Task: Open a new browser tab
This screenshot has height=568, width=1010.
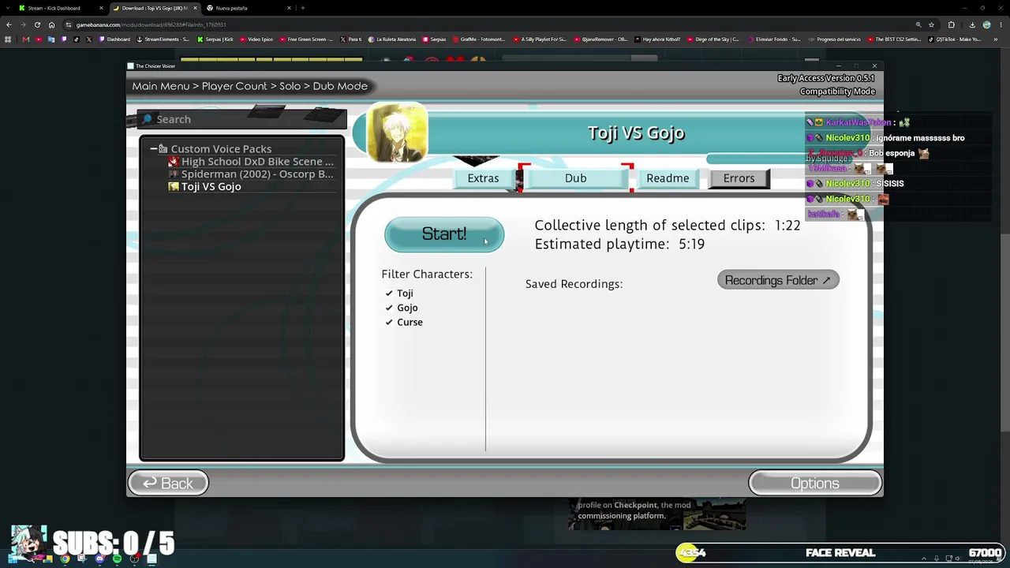Action: click(303, 8)
